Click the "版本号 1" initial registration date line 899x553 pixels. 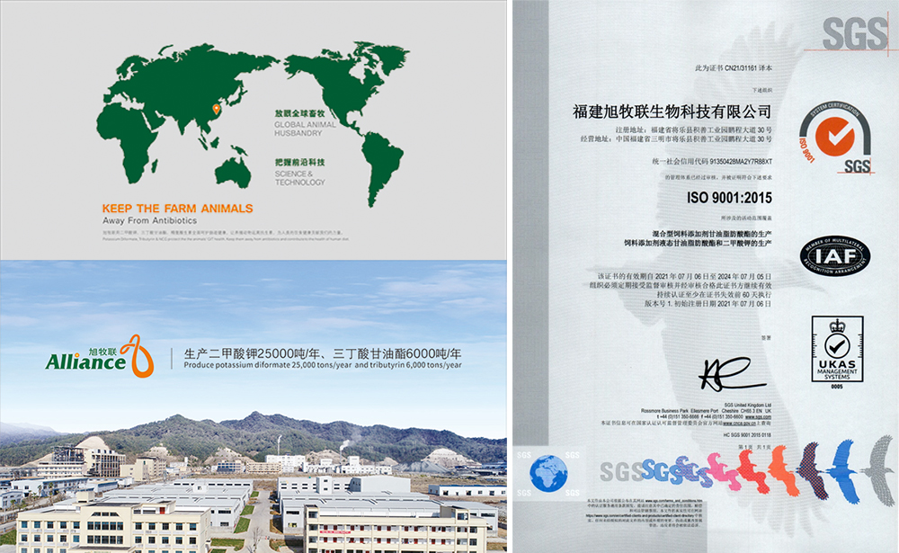pyautogui.click(x=708, y=304)
